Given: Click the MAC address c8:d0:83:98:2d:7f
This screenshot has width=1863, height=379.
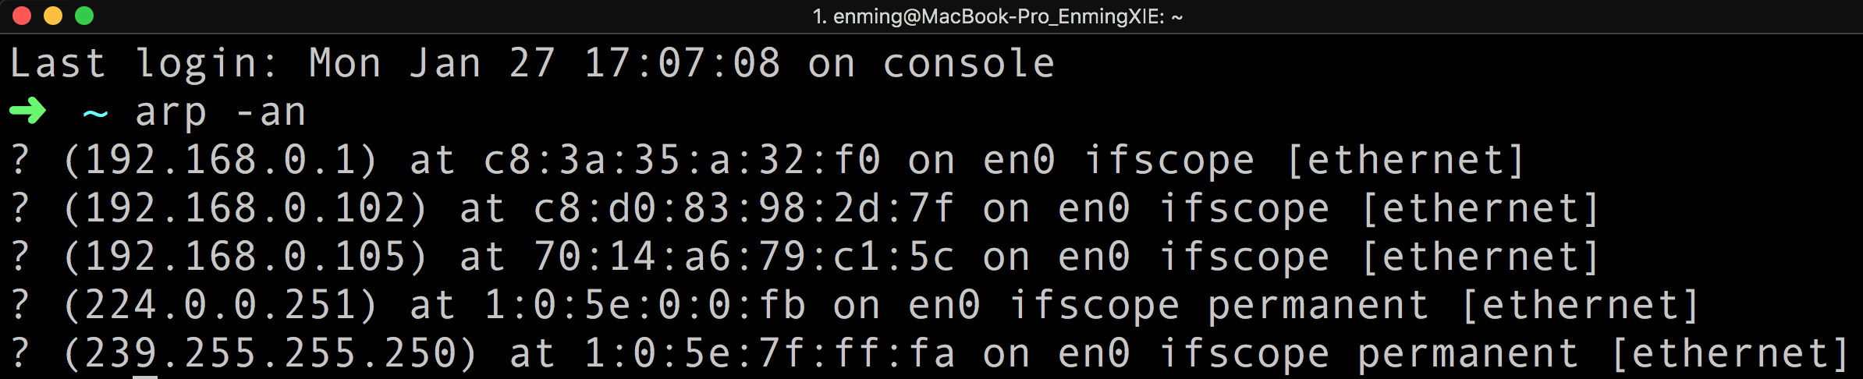Looking at the screenshot, I should [x=744, y=208].
